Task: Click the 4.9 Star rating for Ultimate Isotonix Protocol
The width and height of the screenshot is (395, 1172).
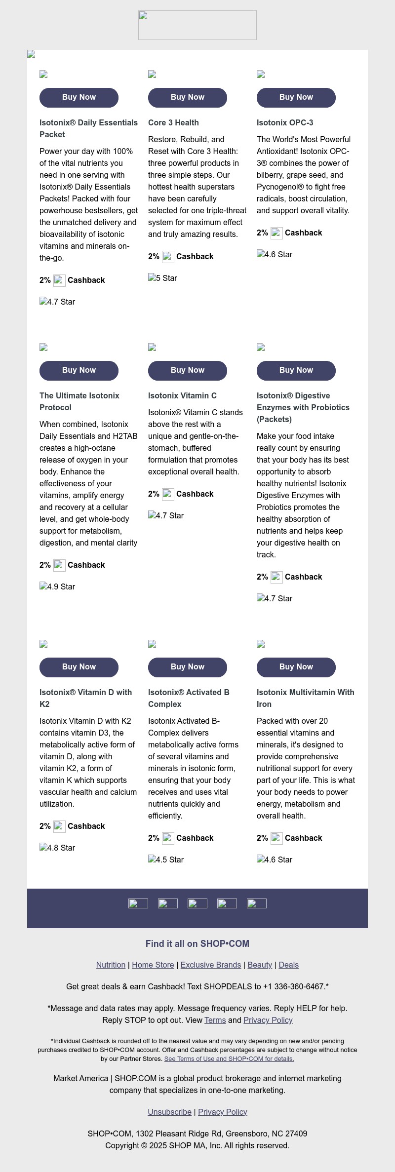Action: click(57, 586)
